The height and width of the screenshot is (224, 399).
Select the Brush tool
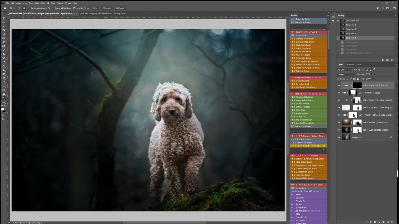coord(4,50)
